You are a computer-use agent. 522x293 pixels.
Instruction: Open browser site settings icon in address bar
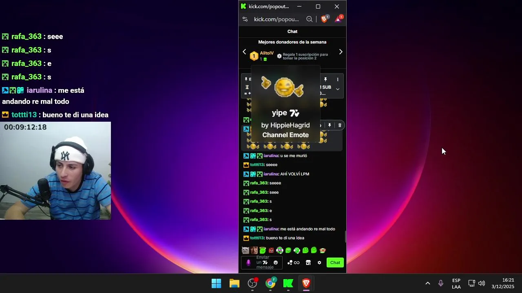point(245,19)
